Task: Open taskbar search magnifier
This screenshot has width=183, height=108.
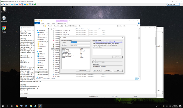Action: [7, 106]
